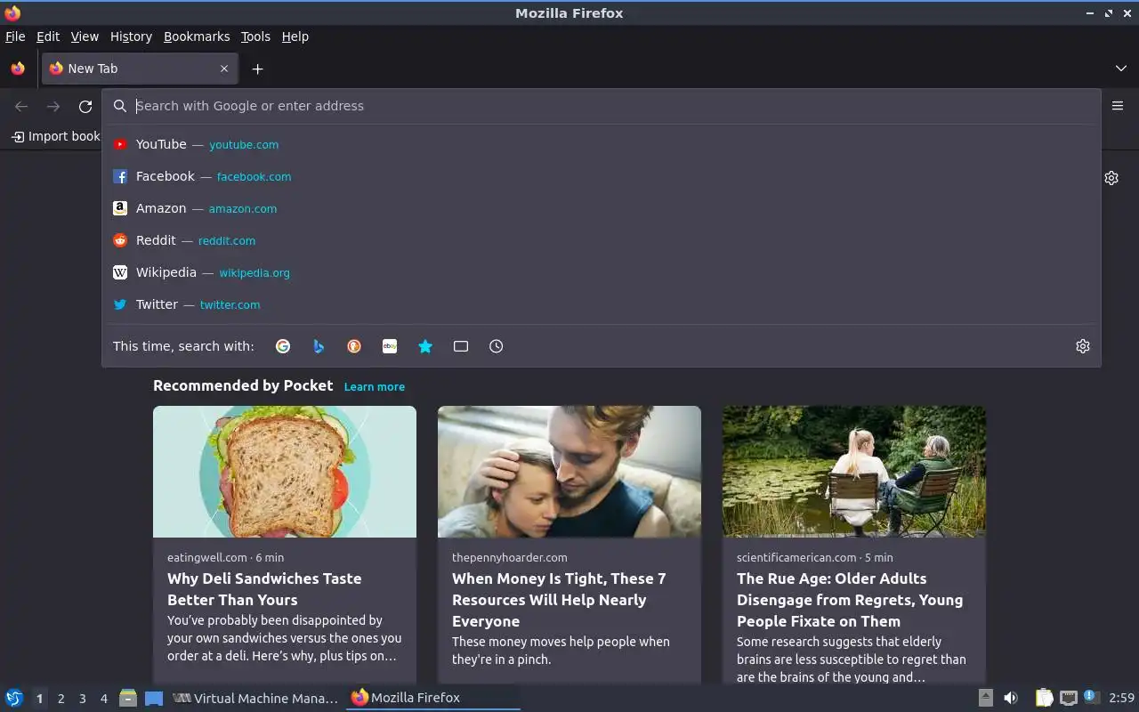The width and height of the screenshot is (1139, 712).
Task: Search this time with DuckDuckGo icon
Action: point(354,346)
